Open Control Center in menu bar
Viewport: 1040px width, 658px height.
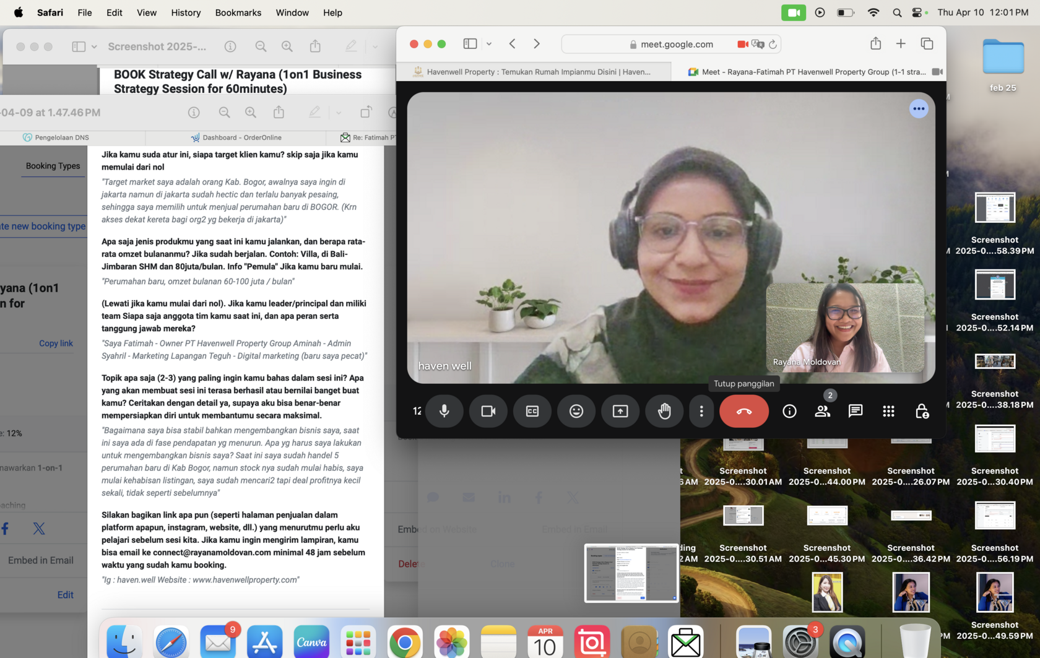point(918,12)
